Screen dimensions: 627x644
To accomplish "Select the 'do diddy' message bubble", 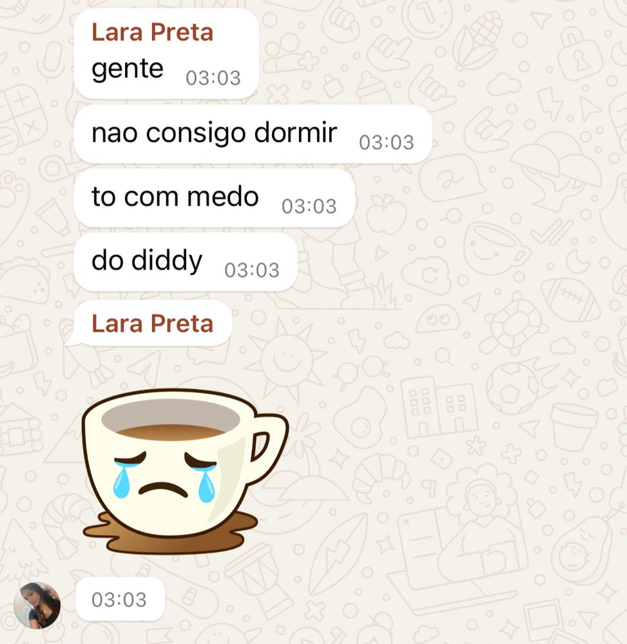I will point(186,263).
